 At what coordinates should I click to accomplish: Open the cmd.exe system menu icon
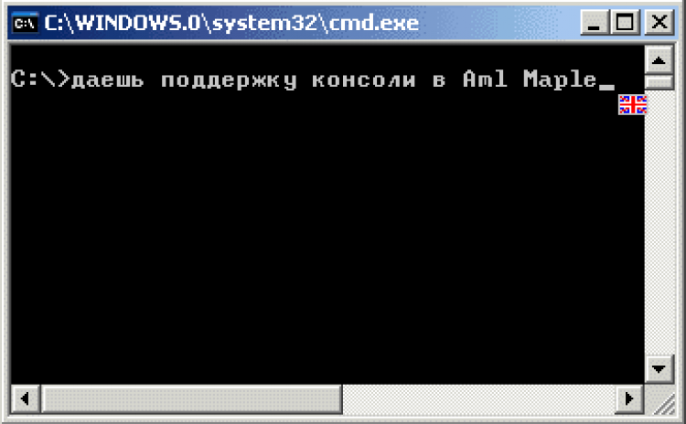[25, 22]
